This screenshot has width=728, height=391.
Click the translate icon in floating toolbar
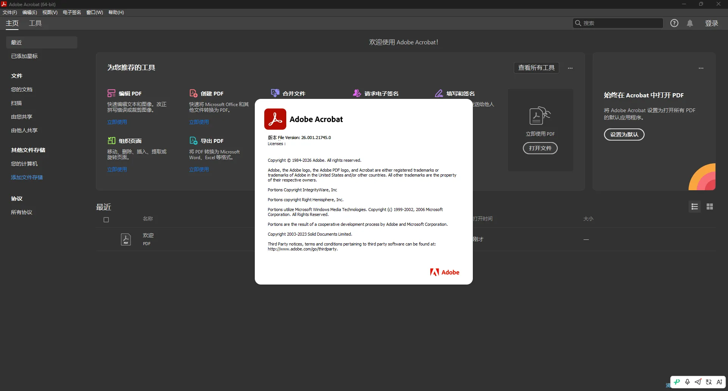(x=709, y=382)
